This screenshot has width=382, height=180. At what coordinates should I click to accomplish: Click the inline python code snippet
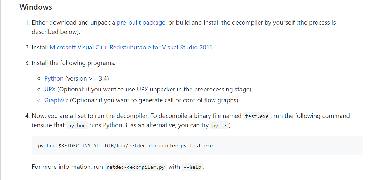click(x=77, y=126)
